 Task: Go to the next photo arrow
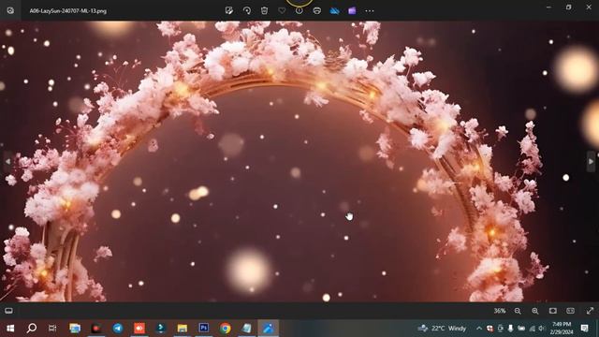click(591, 162)
